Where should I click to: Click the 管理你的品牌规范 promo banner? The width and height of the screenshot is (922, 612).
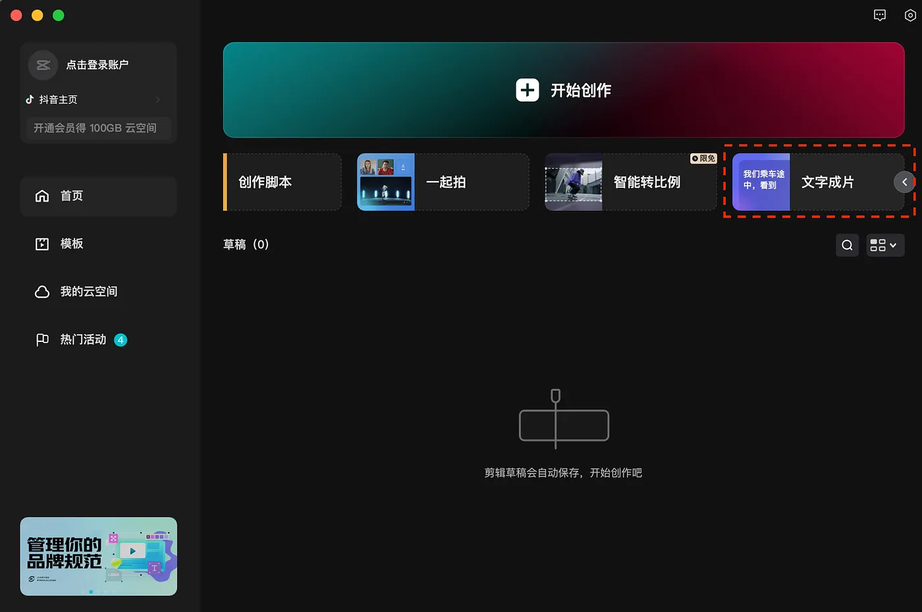tap(99, 557)
